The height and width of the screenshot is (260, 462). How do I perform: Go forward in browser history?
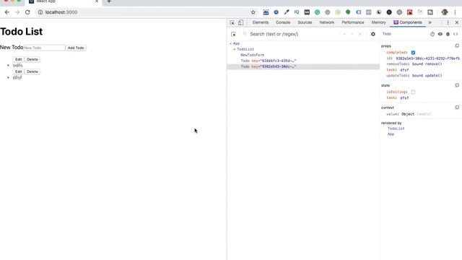[17, 12]
